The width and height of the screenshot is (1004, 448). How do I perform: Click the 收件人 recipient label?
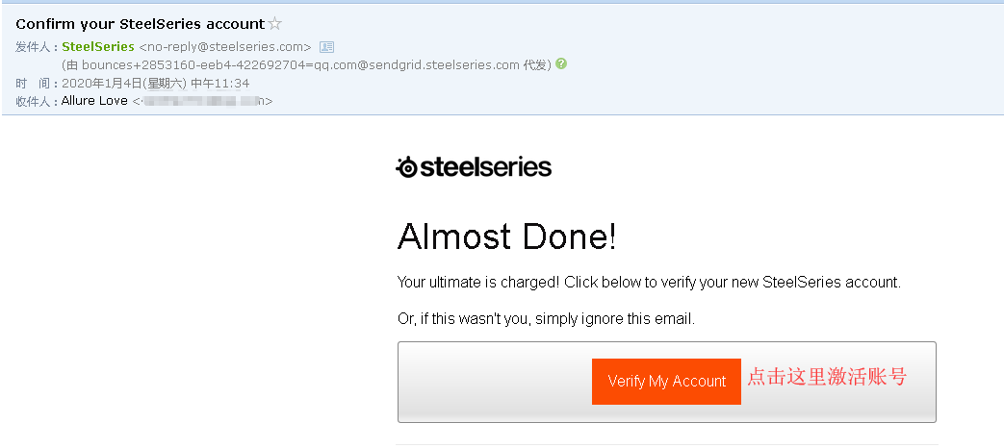point(35,101)
